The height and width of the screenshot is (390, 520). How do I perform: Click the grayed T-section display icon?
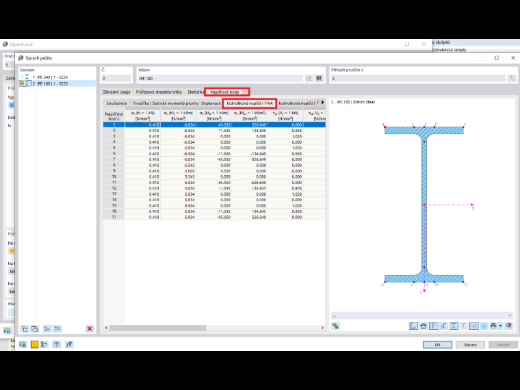click(x=464, y=326)
